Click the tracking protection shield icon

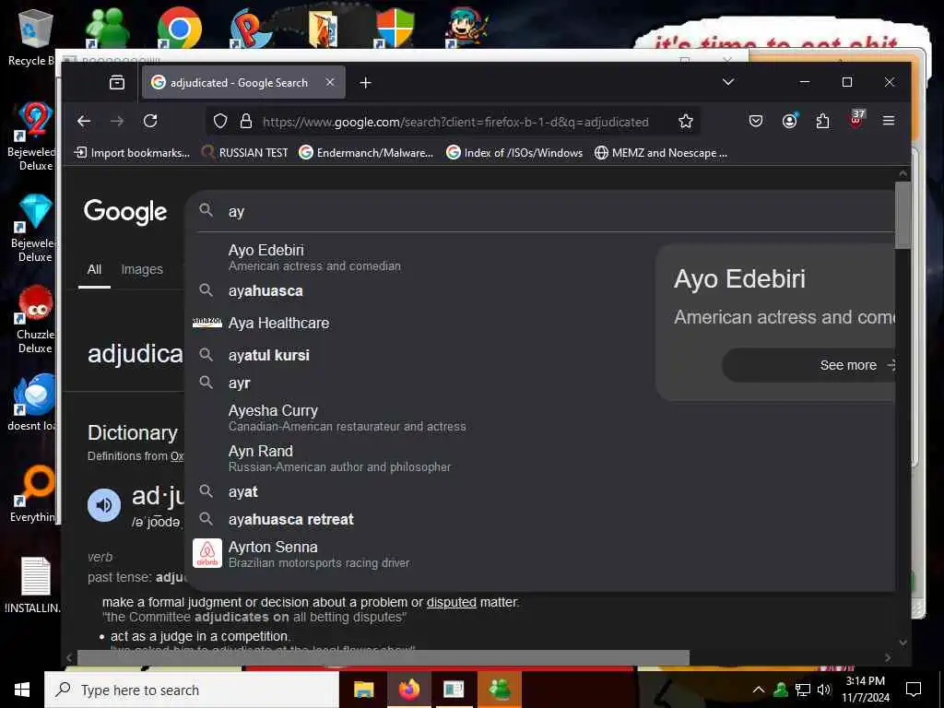pos(220,122)
